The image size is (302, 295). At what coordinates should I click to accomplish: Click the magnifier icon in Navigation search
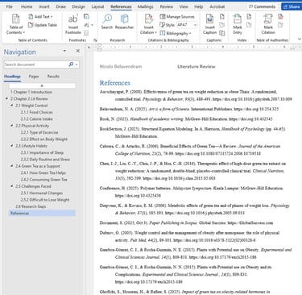click(x=71, y=64)
